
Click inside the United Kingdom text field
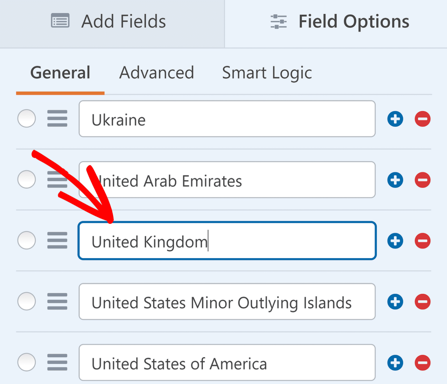[x=227, y=241]
